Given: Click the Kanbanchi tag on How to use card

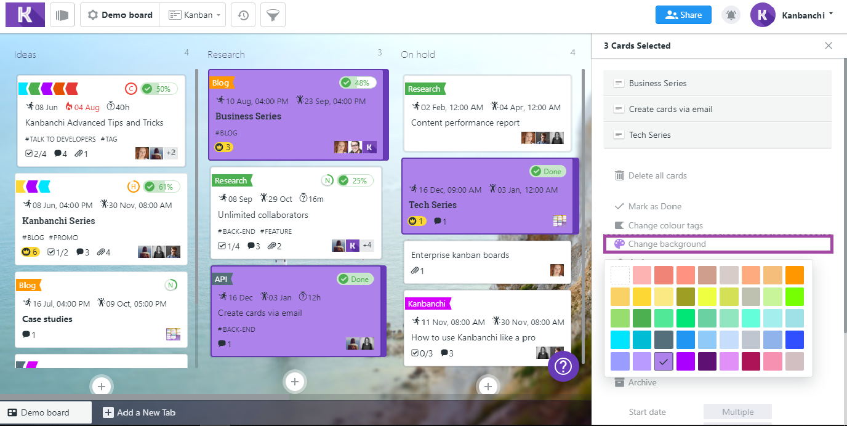Looking at the screenshot, I should [x=427, y=303].
